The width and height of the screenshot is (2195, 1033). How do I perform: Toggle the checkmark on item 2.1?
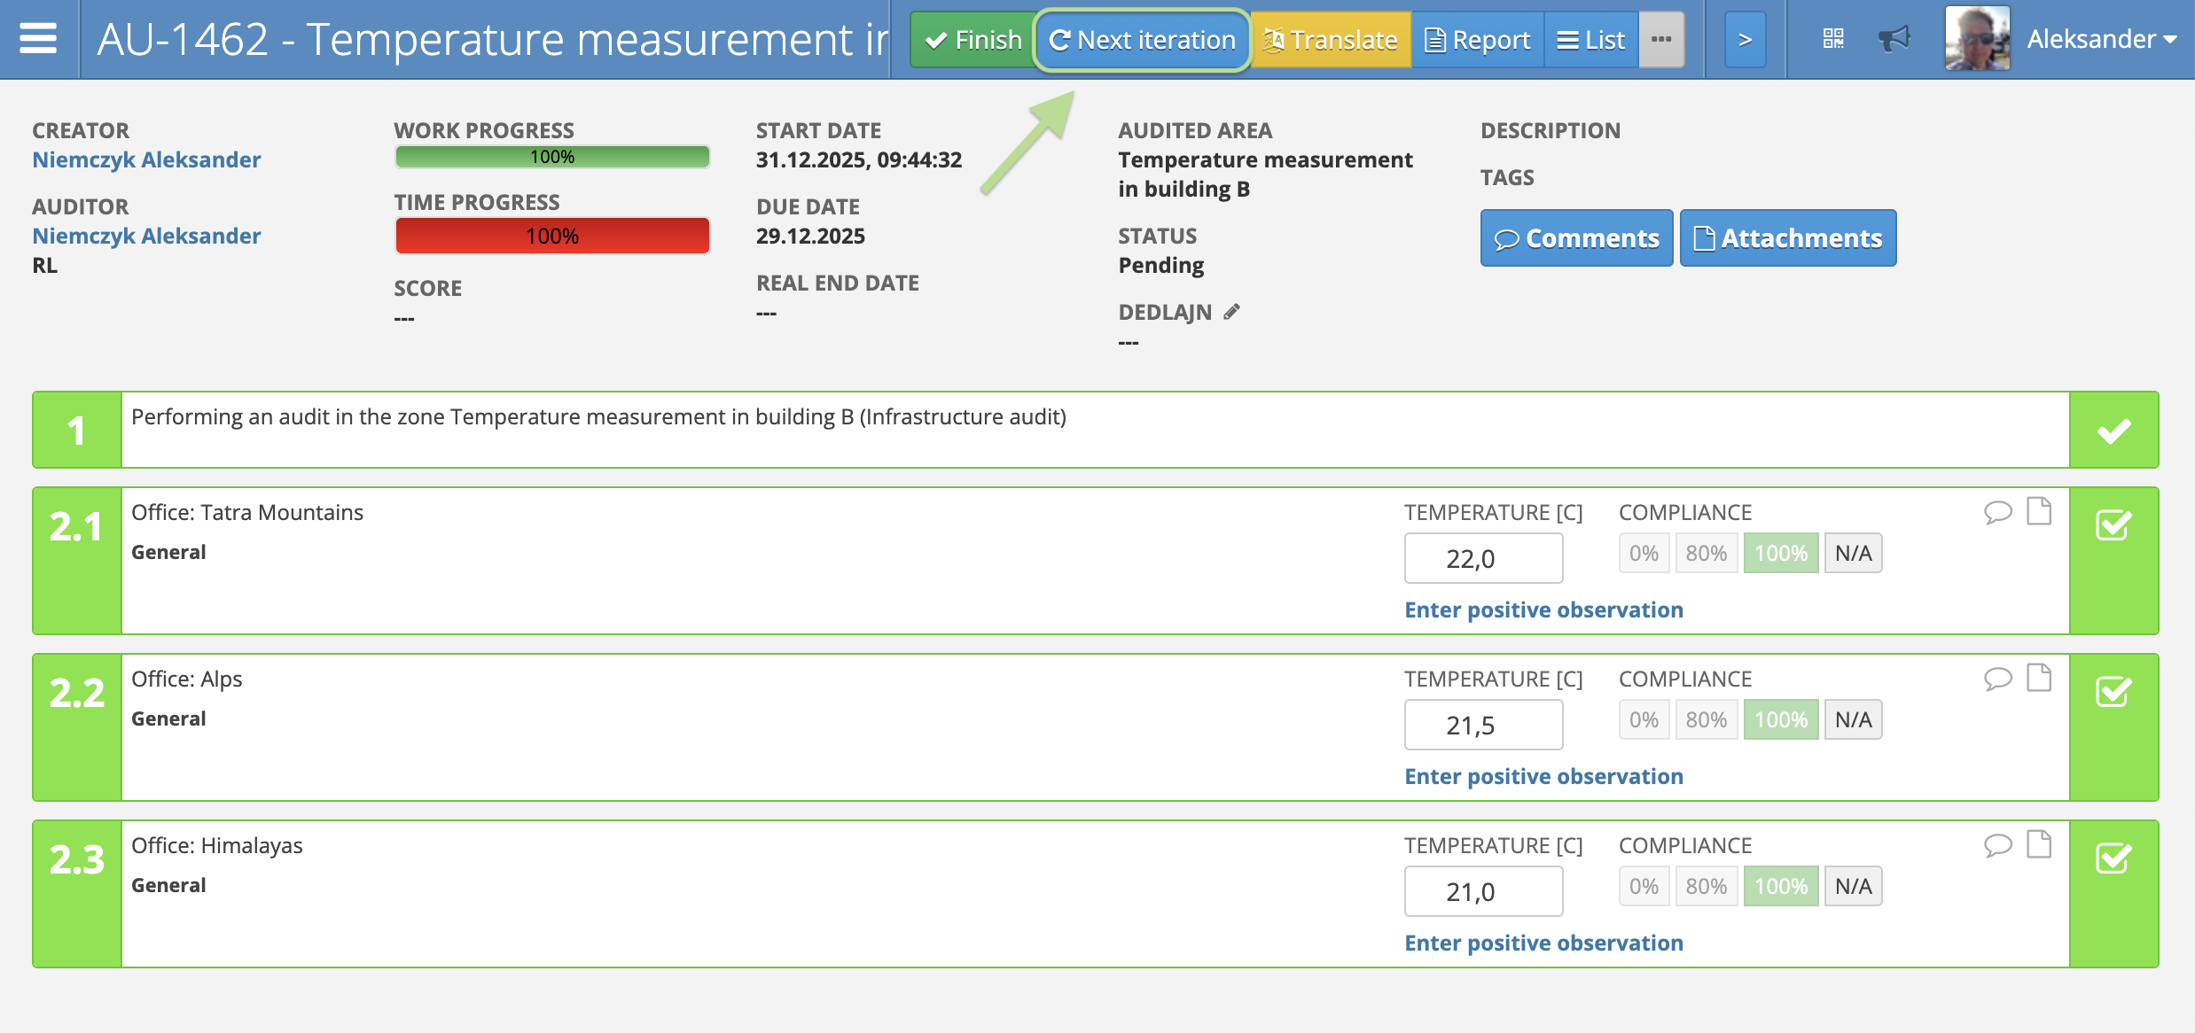2113,525
